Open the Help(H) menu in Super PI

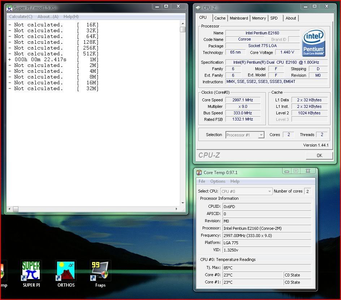coord(71,17)
